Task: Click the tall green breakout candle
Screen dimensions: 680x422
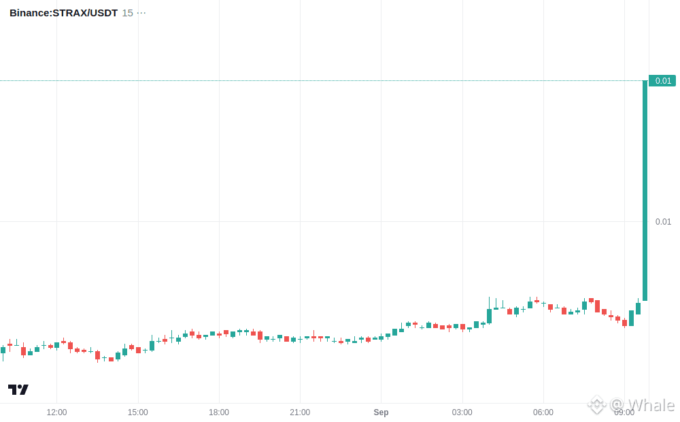Action: [x=645, y=191]
